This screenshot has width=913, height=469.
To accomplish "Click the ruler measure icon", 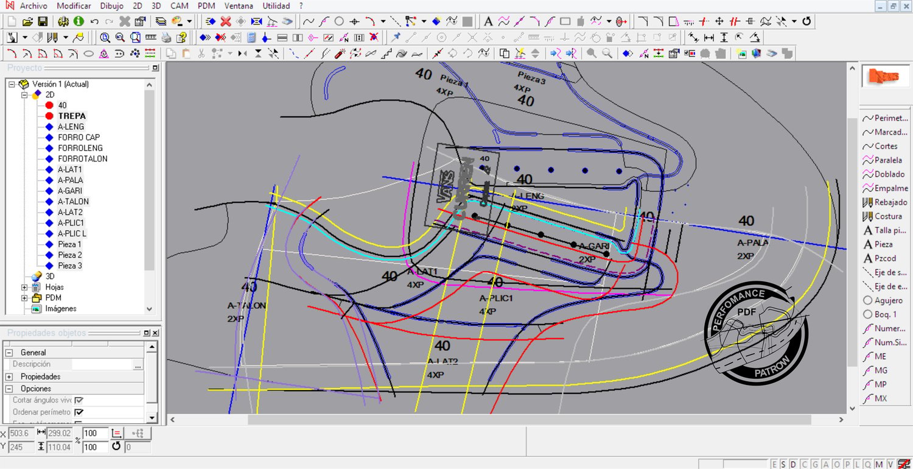I will (x=151, y=37).
